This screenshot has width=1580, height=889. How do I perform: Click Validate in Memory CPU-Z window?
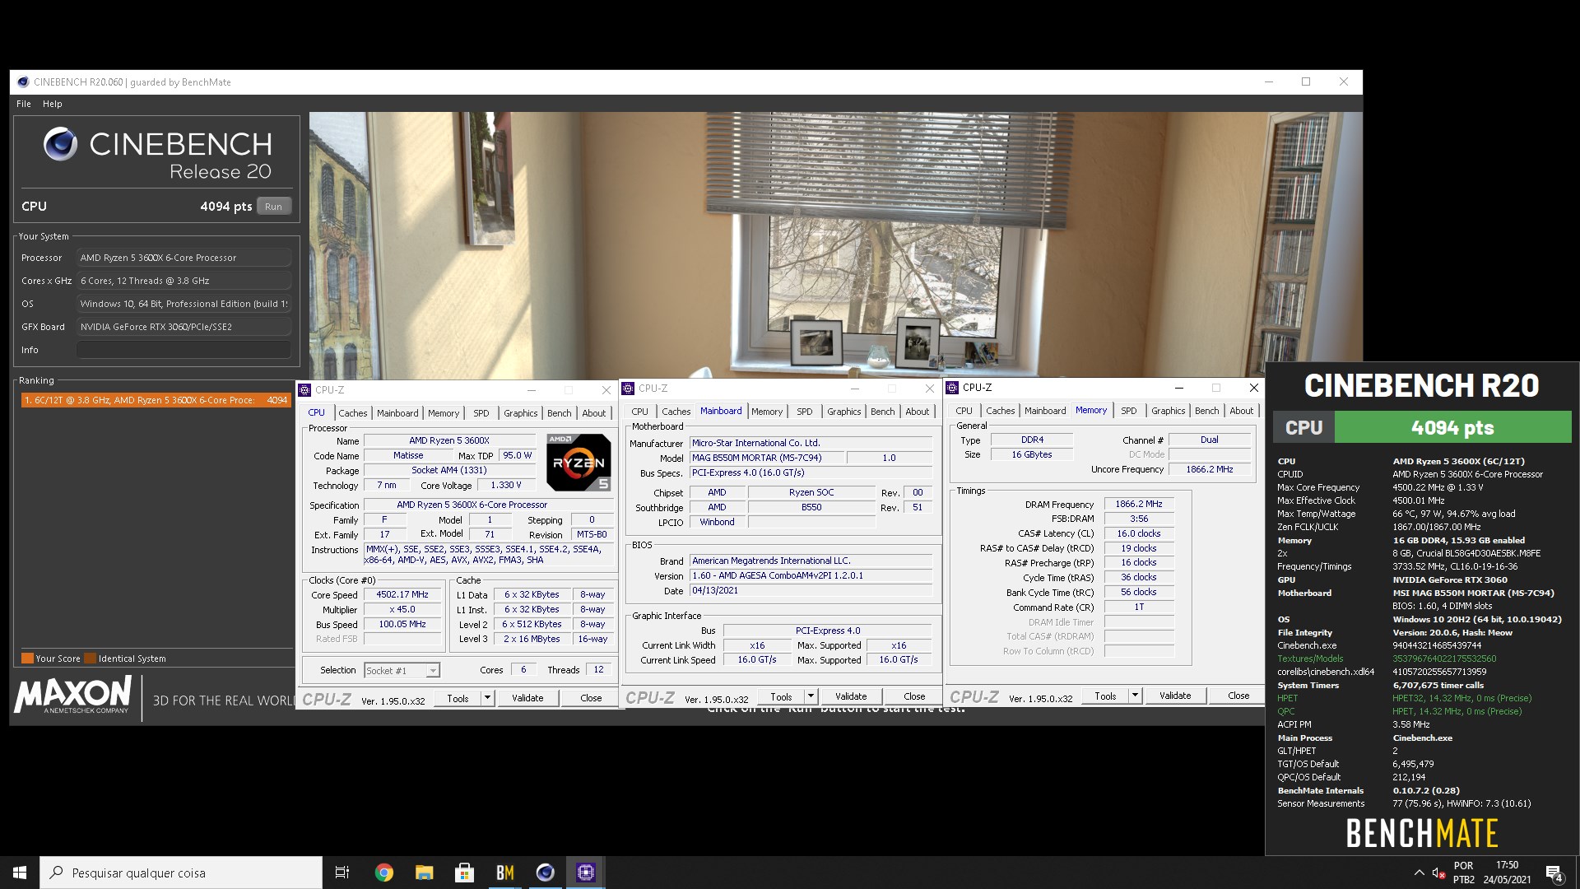(x=1175, y=696)
